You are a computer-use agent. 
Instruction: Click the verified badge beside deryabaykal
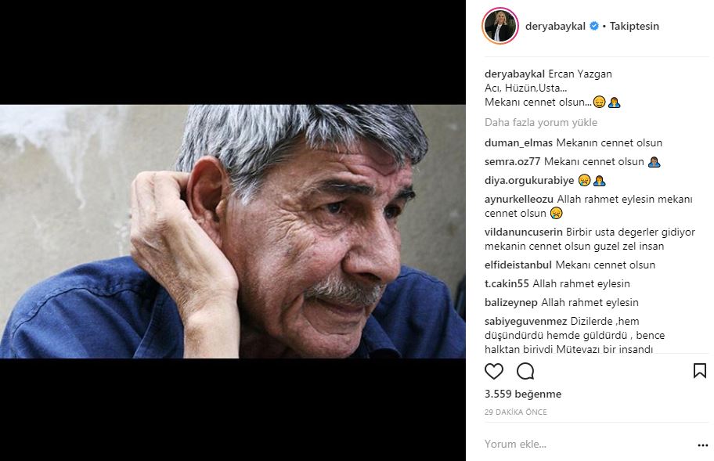click(593, 26)
